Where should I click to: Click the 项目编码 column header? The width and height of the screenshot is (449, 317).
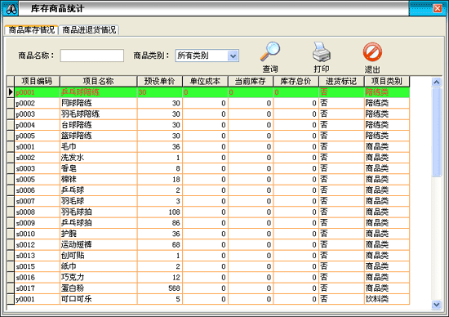point(37,81)
